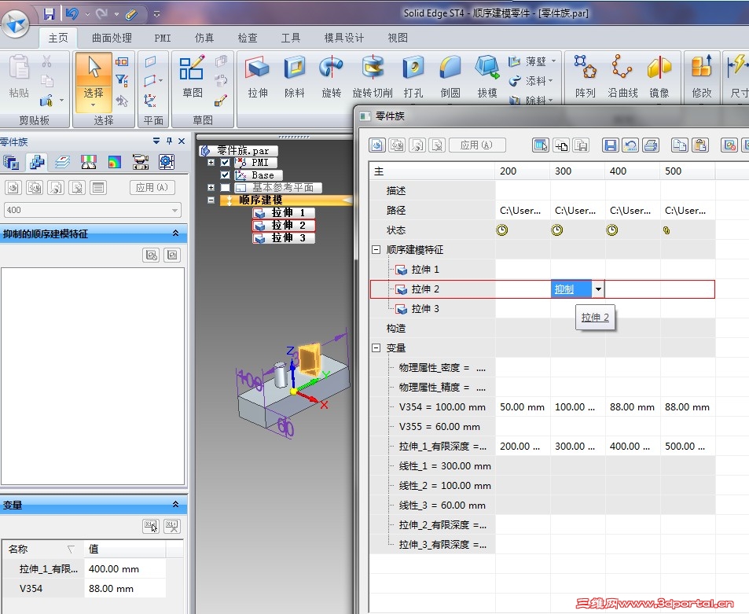Open the 主页 ribbon tab
The height and width of the screenshot is (614, 749).
pyautogui.click(x=58, y=38)
